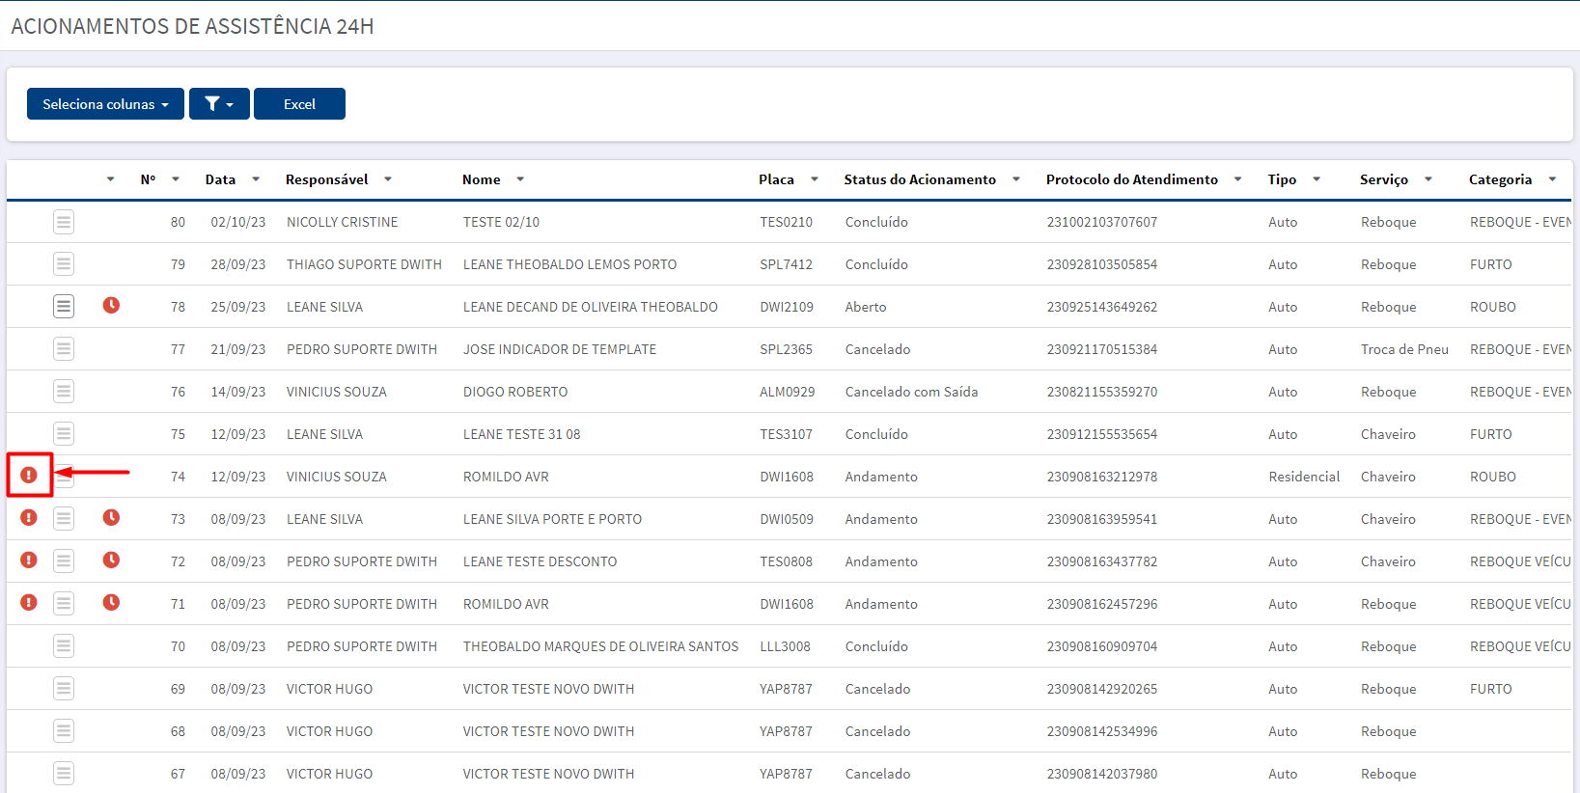
Task: Select name TESTE 02/10
Action: 501,222
